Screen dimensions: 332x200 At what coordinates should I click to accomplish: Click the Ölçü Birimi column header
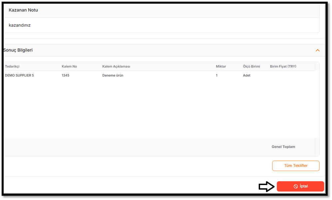point(251,66)
